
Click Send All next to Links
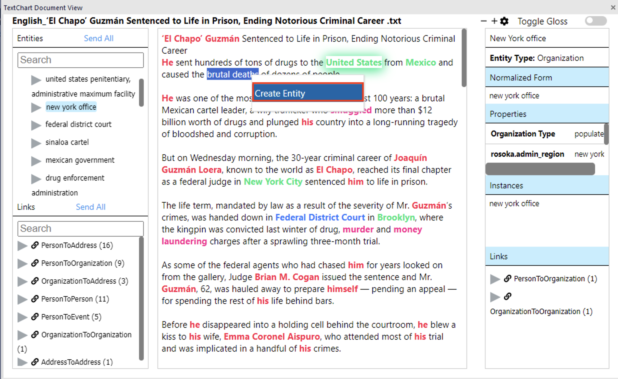[90, 207]
